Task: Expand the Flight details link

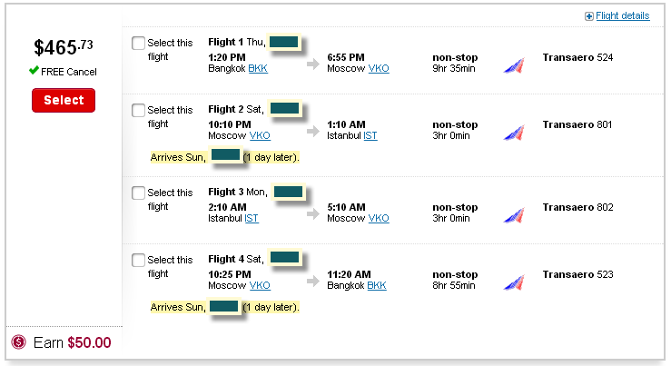Action: [x=622, y=15]
